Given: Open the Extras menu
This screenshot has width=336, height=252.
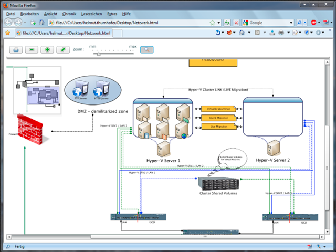Looking at the screenshot, I should 112,14.
